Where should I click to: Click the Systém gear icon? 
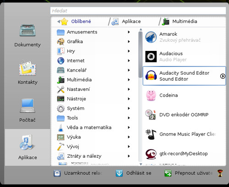pos(60,109)
